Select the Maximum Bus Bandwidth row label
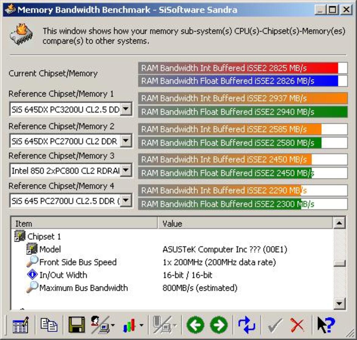Image resolution: width=357 pixels, height=340 pixels. pyautogui.click(x=84, y=288)
